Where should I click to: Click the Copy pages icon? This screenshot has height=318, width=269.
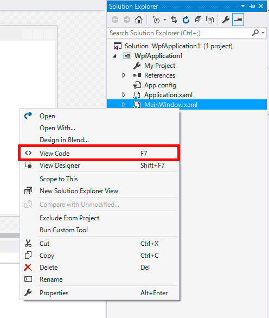(28, 255)
